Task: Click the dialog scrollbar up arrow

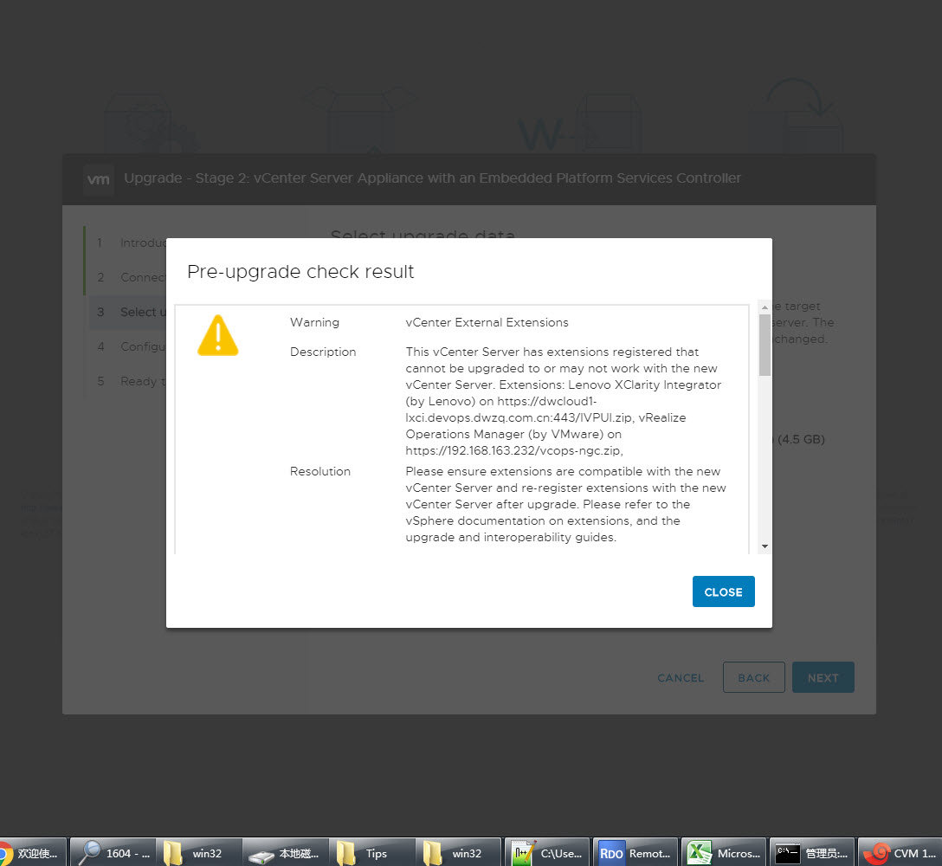Action: coord(765,307)
